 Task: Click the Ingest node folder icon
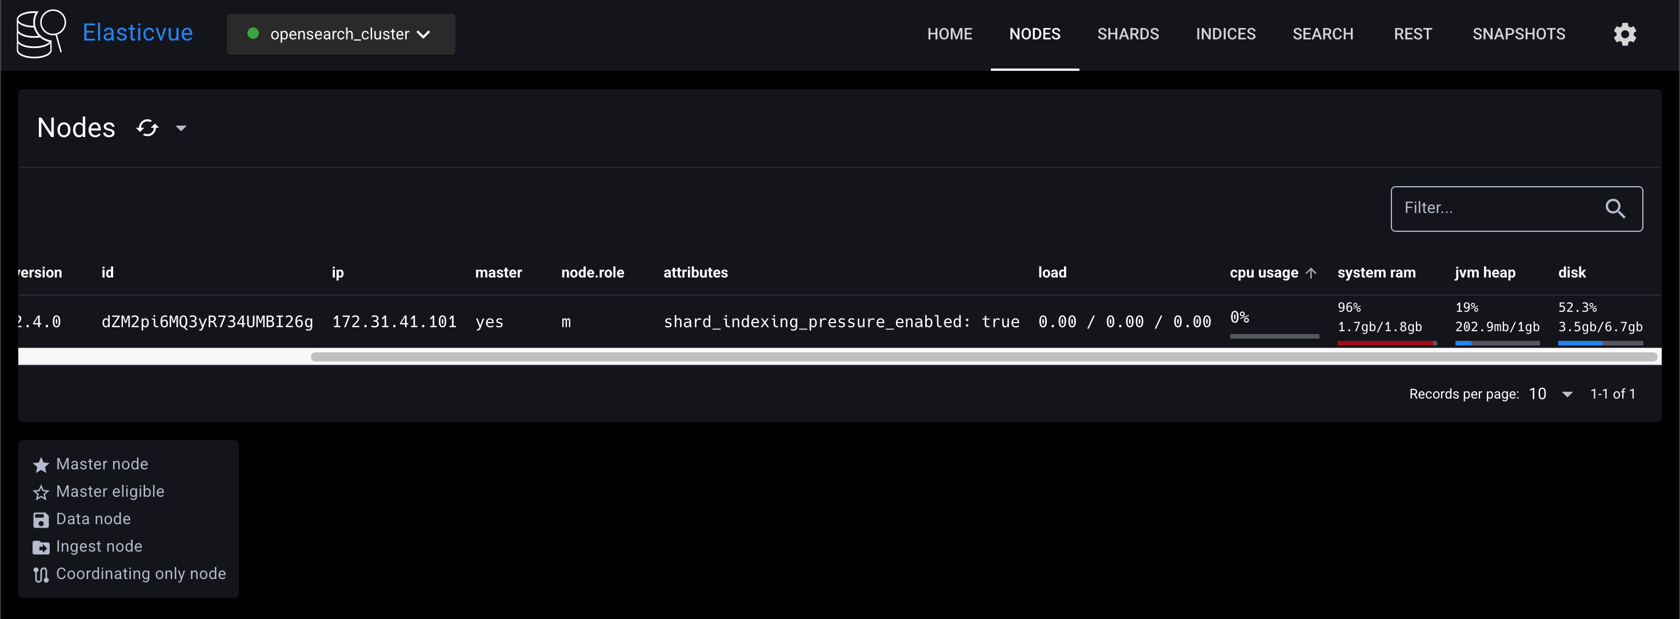point(41,547)
